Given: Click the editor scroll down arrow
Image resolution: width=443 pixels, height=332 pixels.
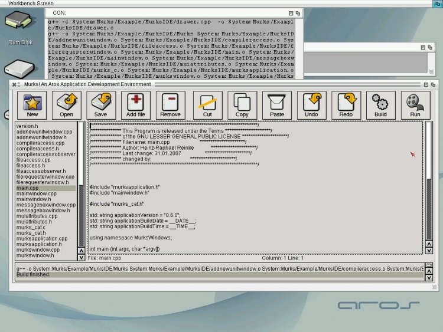Looking at the screenshot, I should tap(429, 251).
